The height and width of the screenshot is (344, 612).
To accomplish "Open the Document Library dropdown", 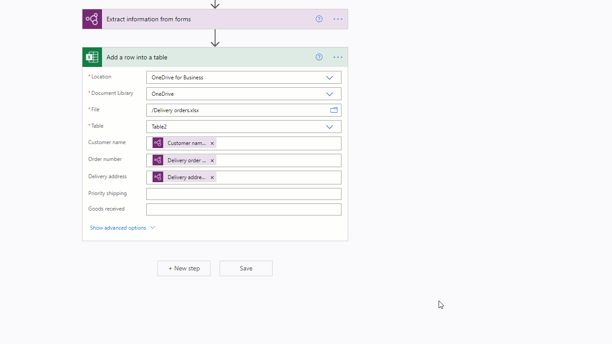I will (x=330, y=94).
